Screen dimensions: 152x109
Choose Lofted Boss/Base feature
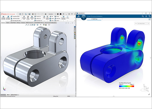15,19
